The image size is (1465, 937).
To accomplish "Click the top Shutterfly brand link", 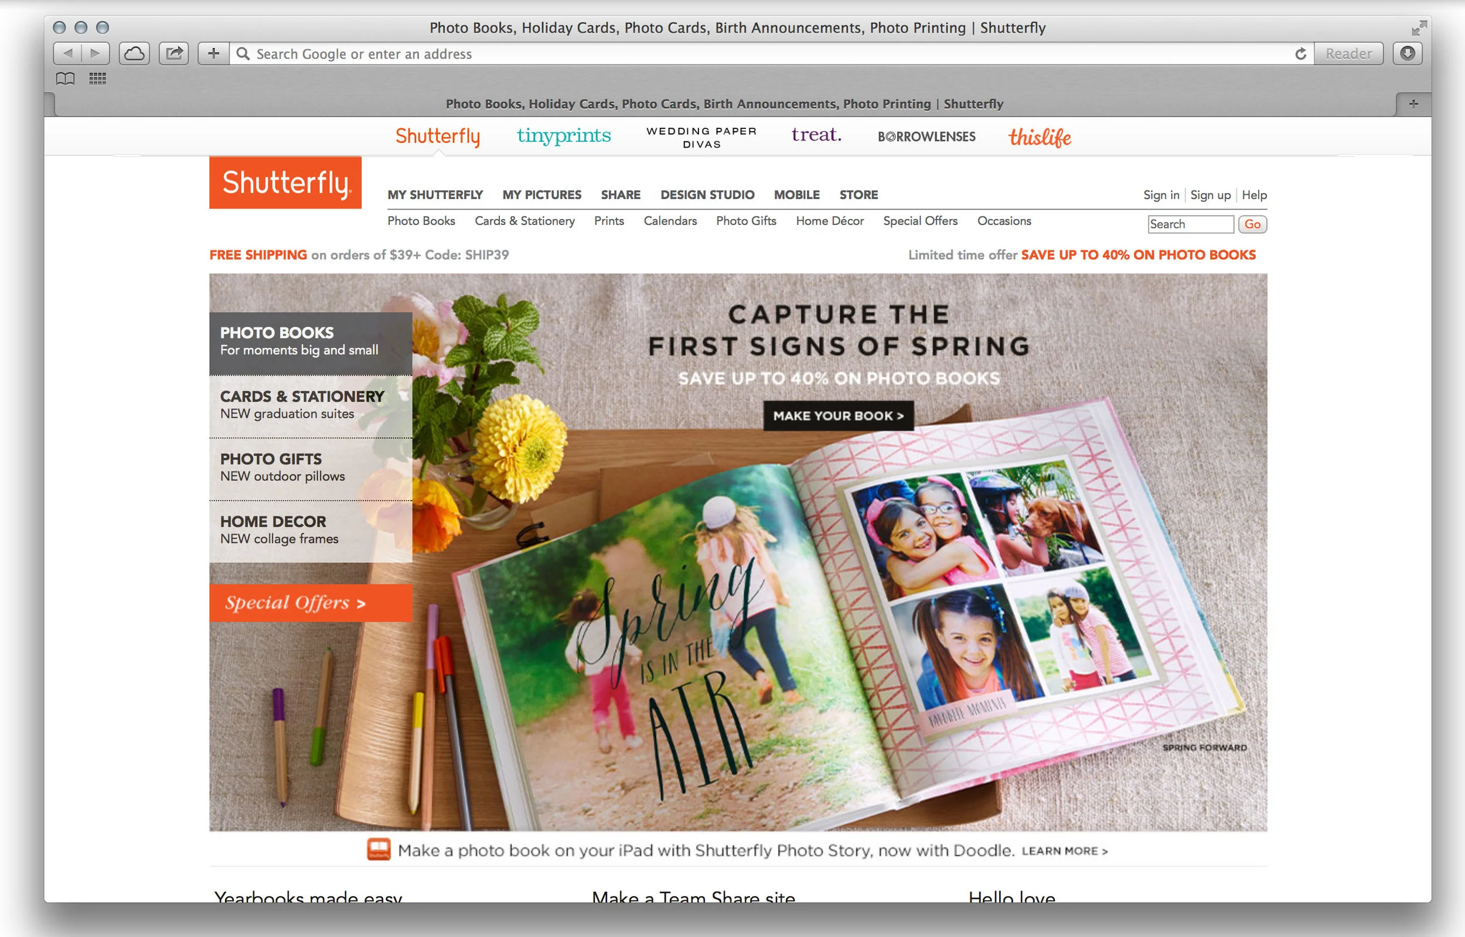I will (x=438, y=136).
